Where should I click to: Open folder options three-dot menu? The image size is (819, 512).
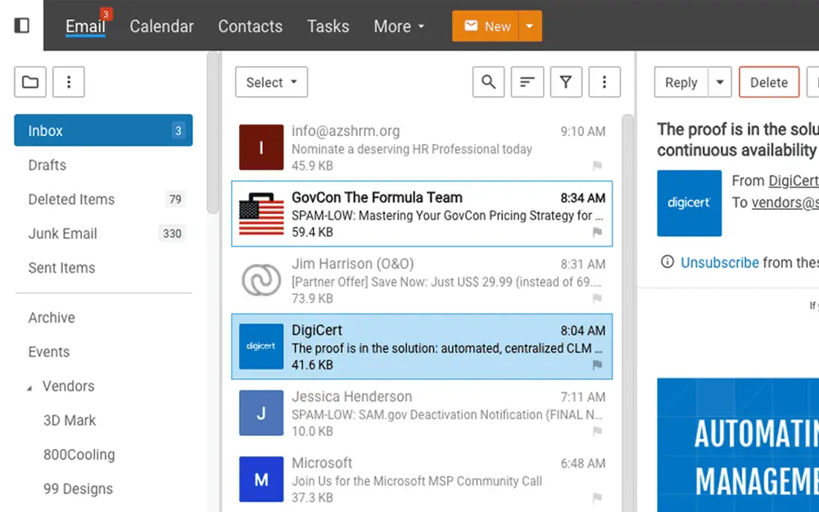[x=69, y=82]
